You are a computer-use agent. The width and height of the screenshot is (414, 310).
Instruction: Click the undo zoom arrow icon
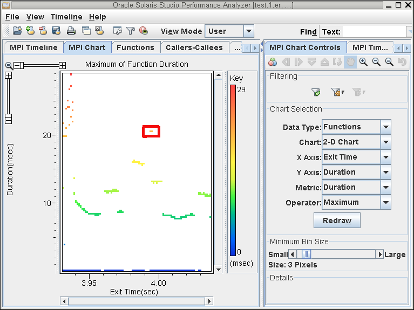tap(402, 62)
